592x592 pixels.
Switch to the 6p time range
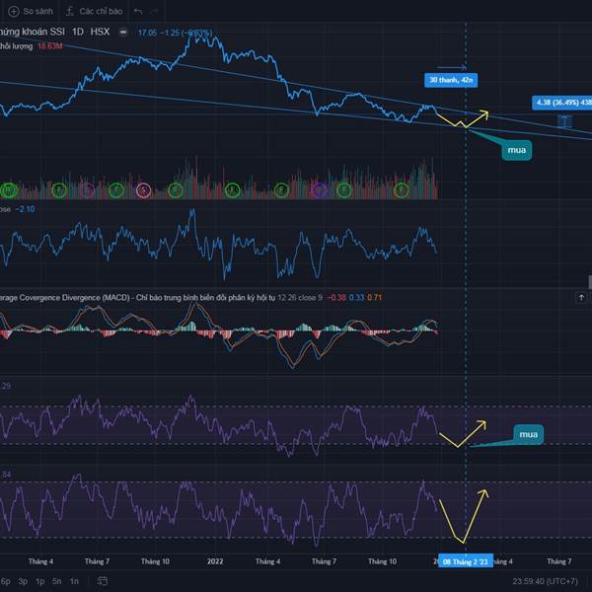pyautogui.click(x=5, y=581)
